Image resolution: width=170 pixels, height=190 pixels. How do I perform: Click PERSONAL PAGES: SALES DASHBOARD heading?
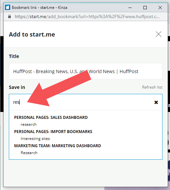pos(51,118)
